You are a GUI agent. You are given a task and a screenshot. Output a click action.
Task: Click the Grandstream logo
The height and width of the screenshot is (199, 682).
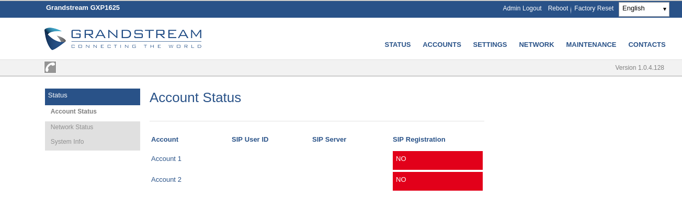pyautogui.click(x=123, y=39)
